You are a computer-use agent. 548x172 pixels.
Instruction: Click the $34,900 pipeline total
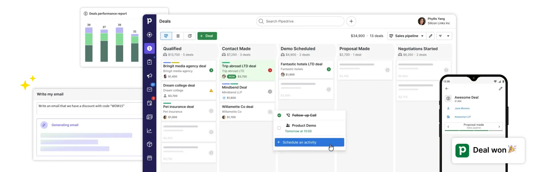click(358, 36)
